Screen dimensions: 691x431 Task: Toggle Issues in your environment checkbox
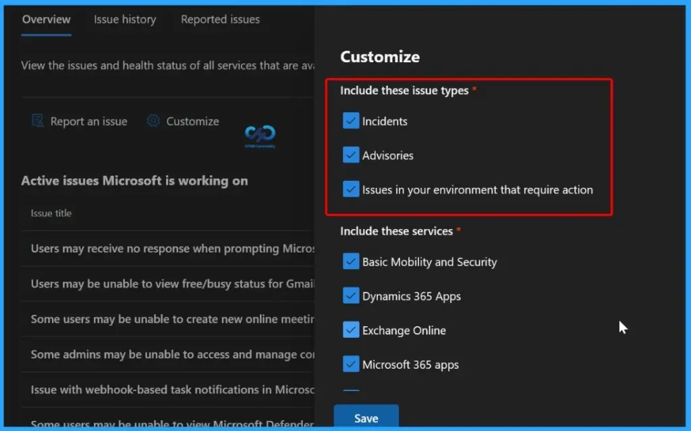[x=351, y=189]
